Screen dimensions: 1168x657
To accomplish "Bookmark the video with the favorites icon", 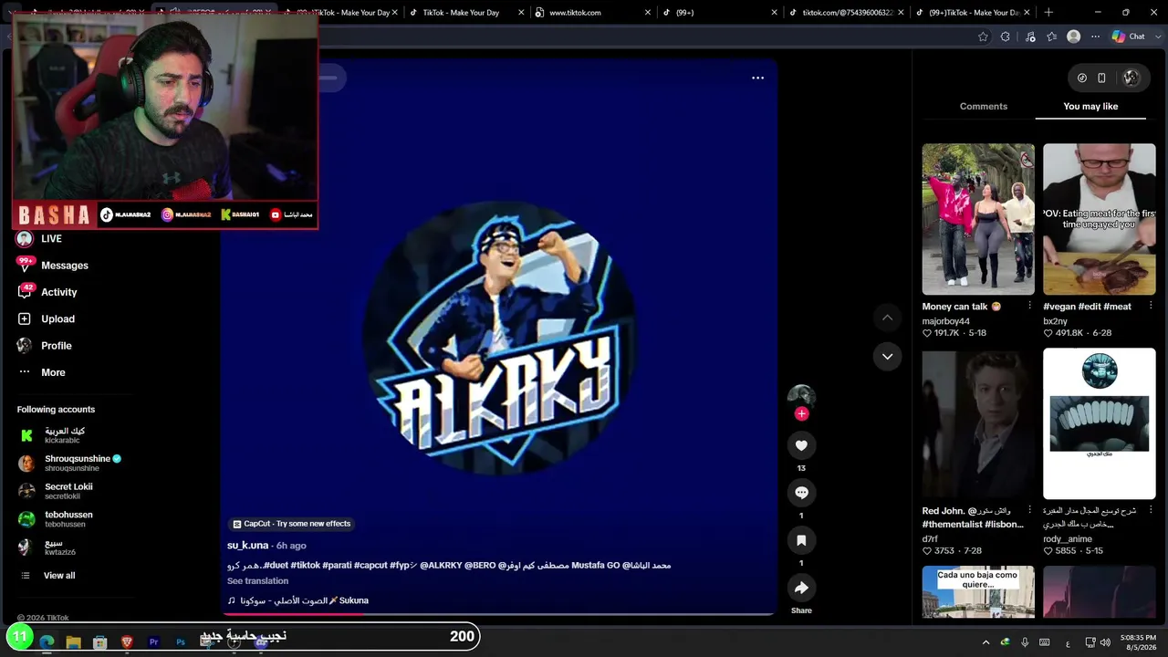I will click(x=801, y=540).
